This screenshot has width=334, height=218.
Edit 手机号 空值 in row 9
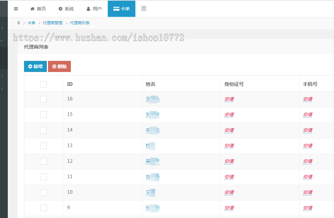pyautogui.click(x=308, y=208)
